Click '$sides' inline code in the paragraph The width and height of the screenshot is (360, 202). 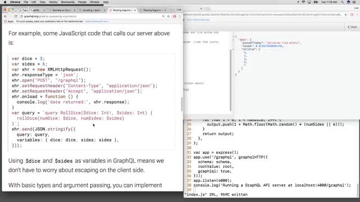[x=64, y=161]
